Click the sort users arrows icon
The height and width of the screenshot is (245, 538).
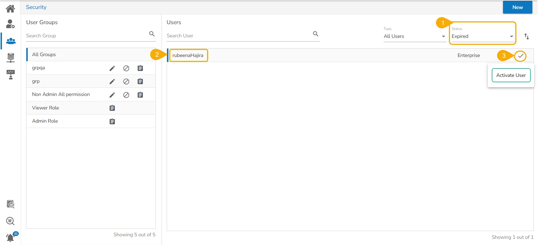[x=527, y=36]
